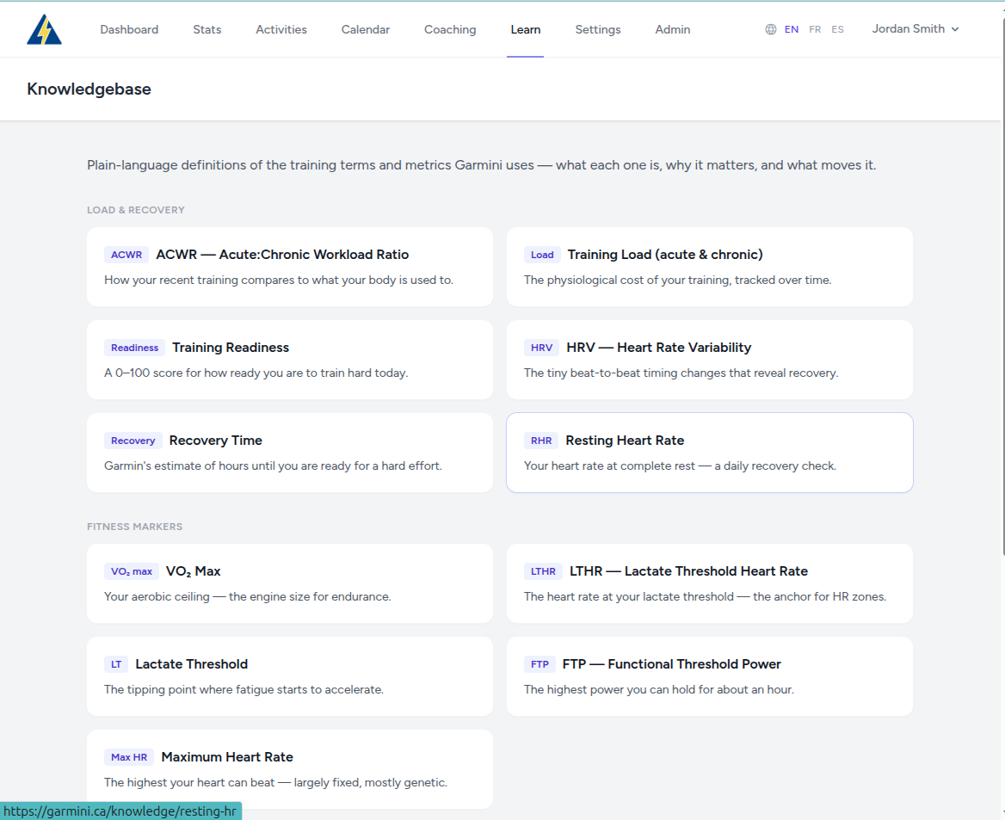The image size is (1005, 820).
Task: Click the Readiness badge
Action: point(134,348)
